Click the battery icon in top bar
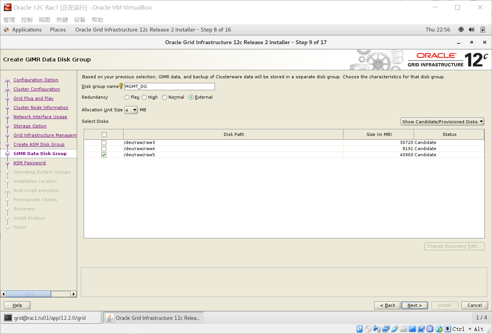Viewport: 492px width, 334px height. click(482, 30)
